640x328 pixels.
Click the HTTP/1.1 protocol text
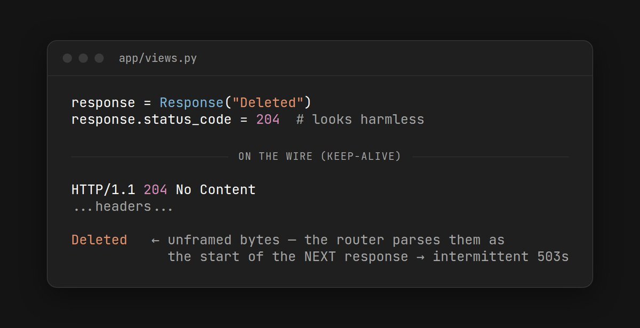pos(103,189)
